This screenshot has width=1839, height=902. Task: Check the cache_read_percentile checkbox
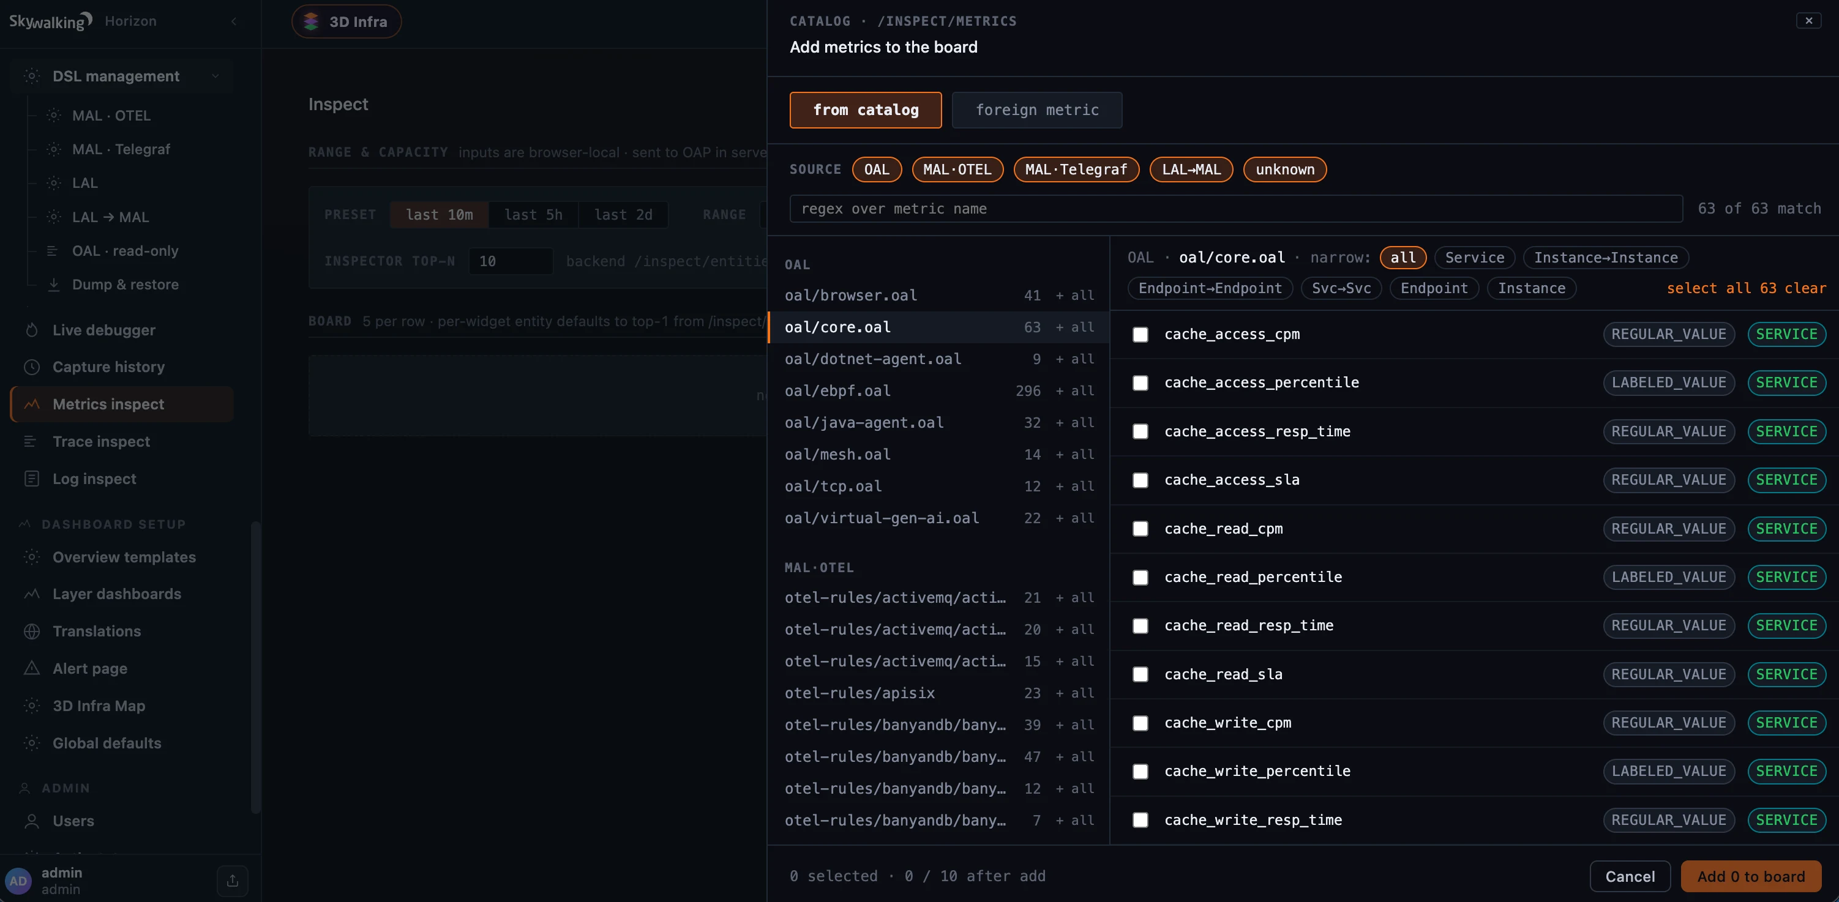pos(1140,576)
